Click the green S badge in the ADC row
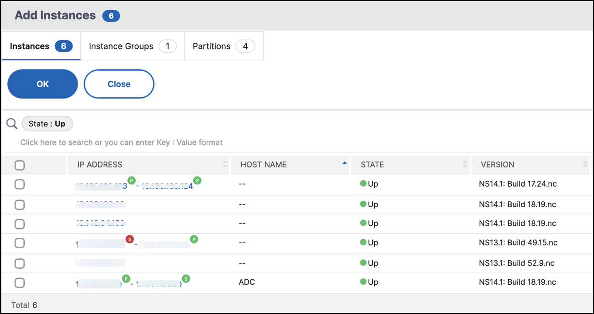 coord(186,278)
